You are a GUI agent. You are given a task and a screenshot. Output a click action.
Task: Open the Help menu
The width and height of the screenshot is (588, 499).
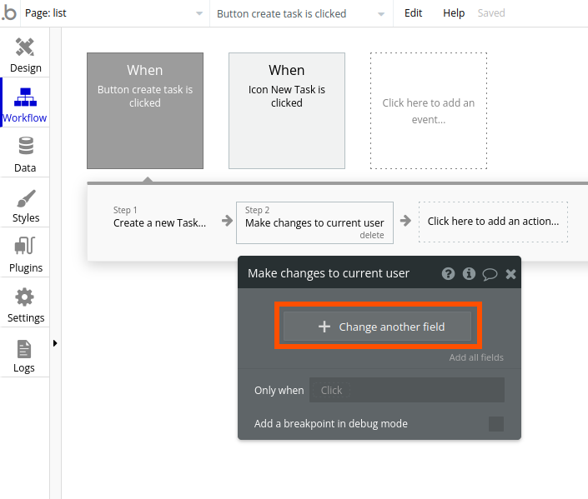point(454,13)
